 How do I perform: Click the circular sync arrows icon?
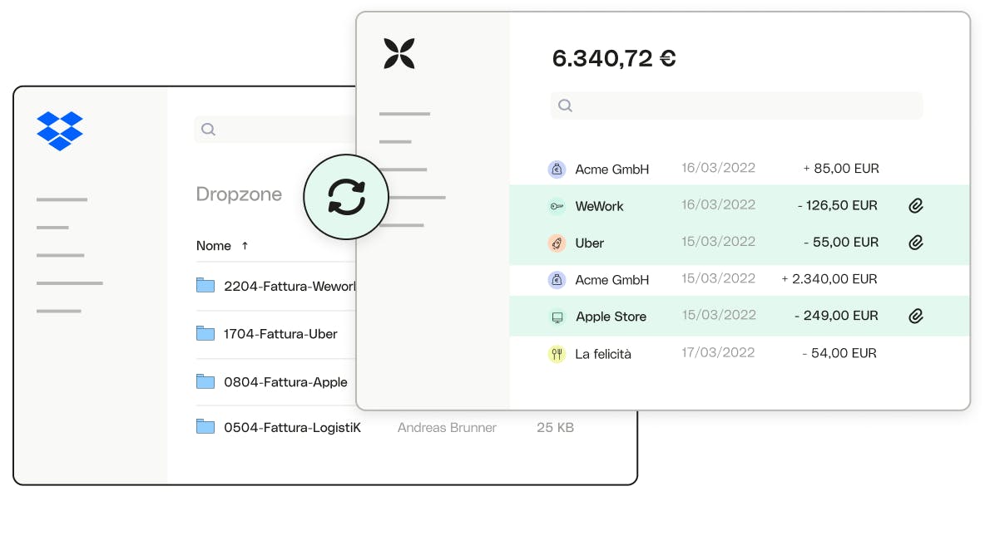click(346, 197)
